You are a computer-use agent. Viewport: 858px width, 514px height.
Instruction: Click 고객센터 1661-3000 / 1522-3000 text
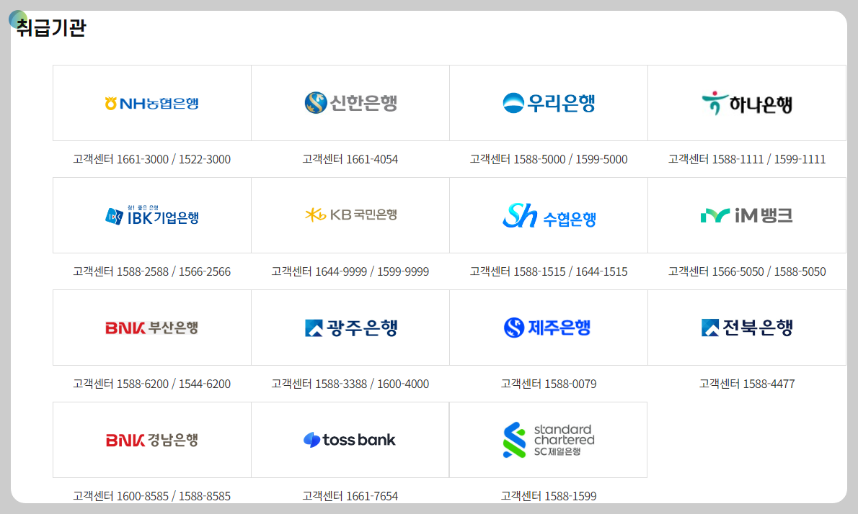point(152,159)
